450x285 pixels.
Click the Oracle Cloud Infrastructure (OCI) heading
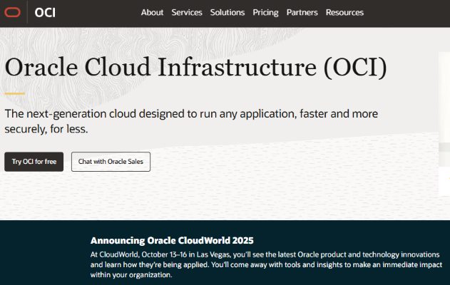(x=195, y=68)
